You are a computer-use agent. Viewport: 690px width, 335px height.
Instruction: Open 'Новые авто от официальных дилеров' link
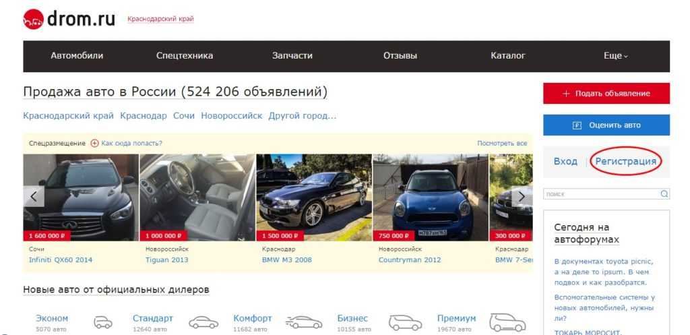(116, 290)
